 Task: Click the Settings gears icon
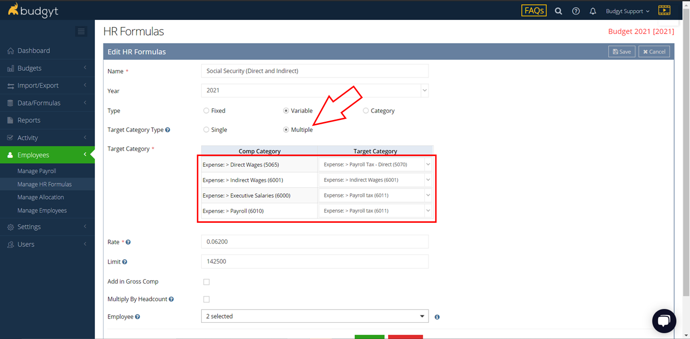tap(10, 227)
